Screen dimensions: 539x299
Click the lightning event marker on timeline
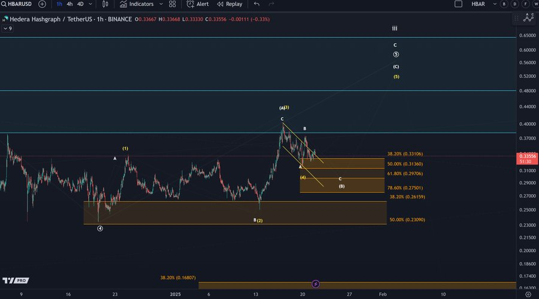(316, 283)
